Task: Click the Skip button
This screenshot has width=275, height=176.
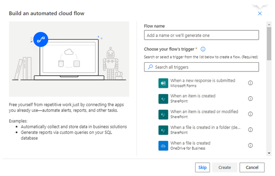Action: point(202,168)
